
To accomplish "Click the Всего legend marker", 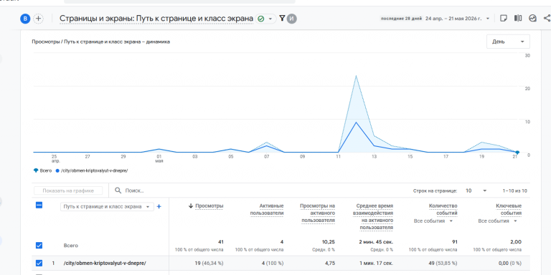I will [35, 171].
